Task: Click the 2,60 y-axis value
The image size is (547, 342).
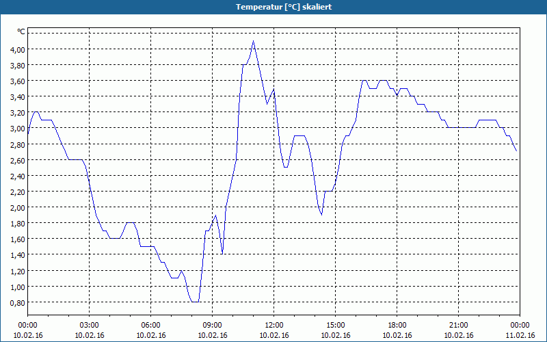Action: pos(18,161)
